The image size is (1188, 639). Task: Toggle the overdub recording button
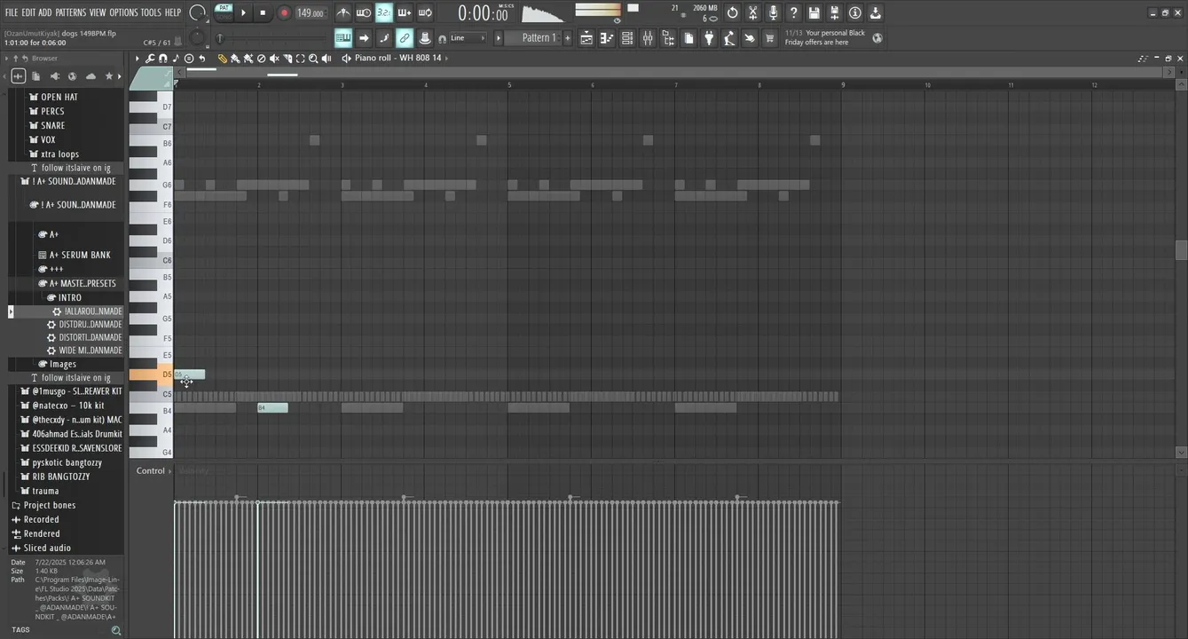pos(405,12)
